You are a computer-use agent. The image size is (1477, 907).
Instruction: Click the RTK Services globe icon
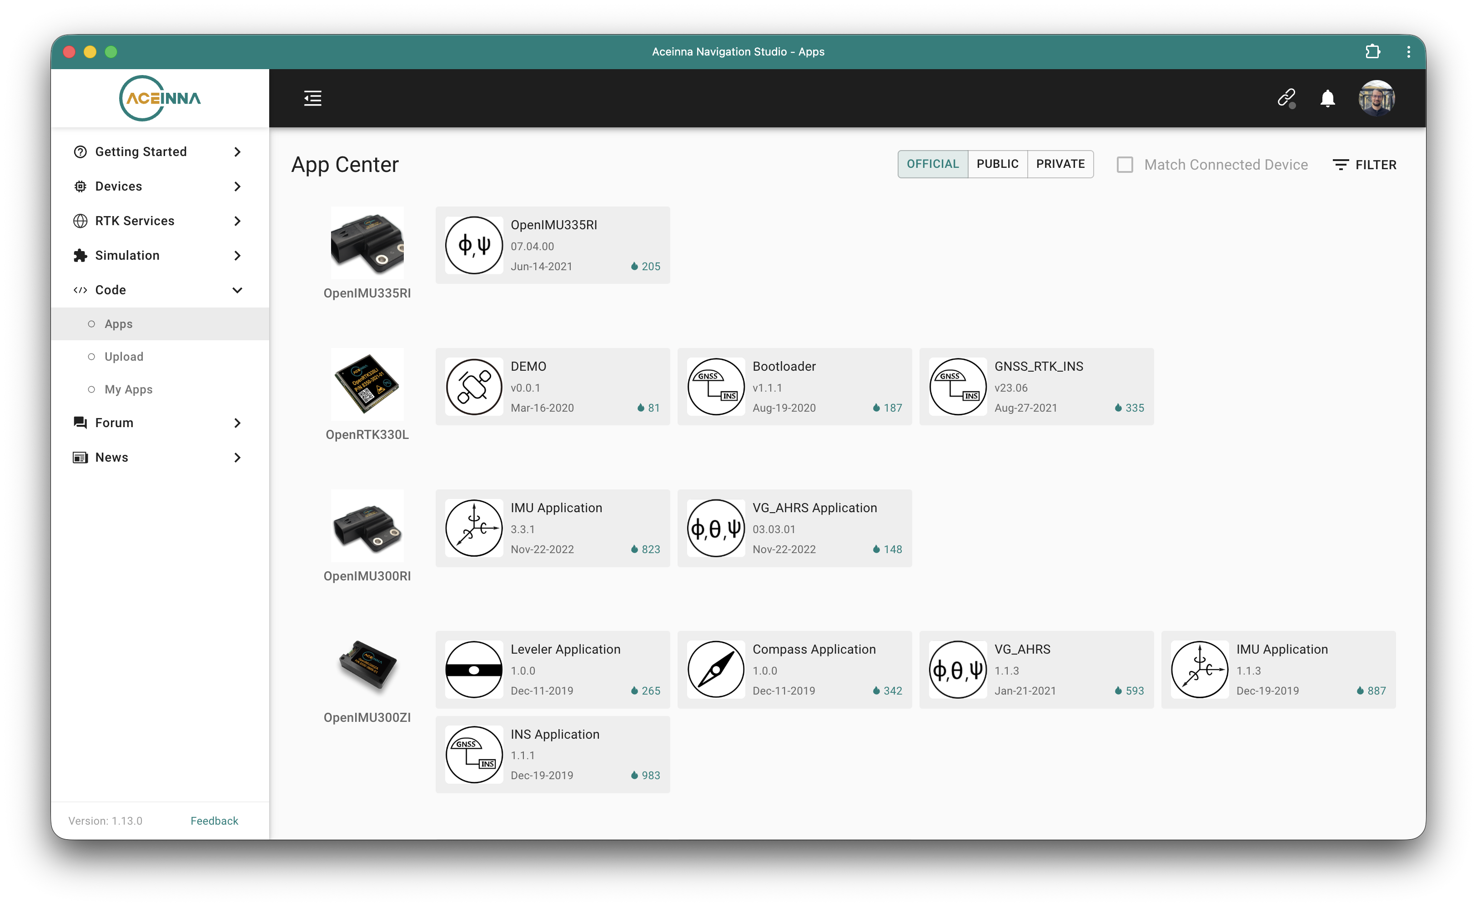[80, 221]
